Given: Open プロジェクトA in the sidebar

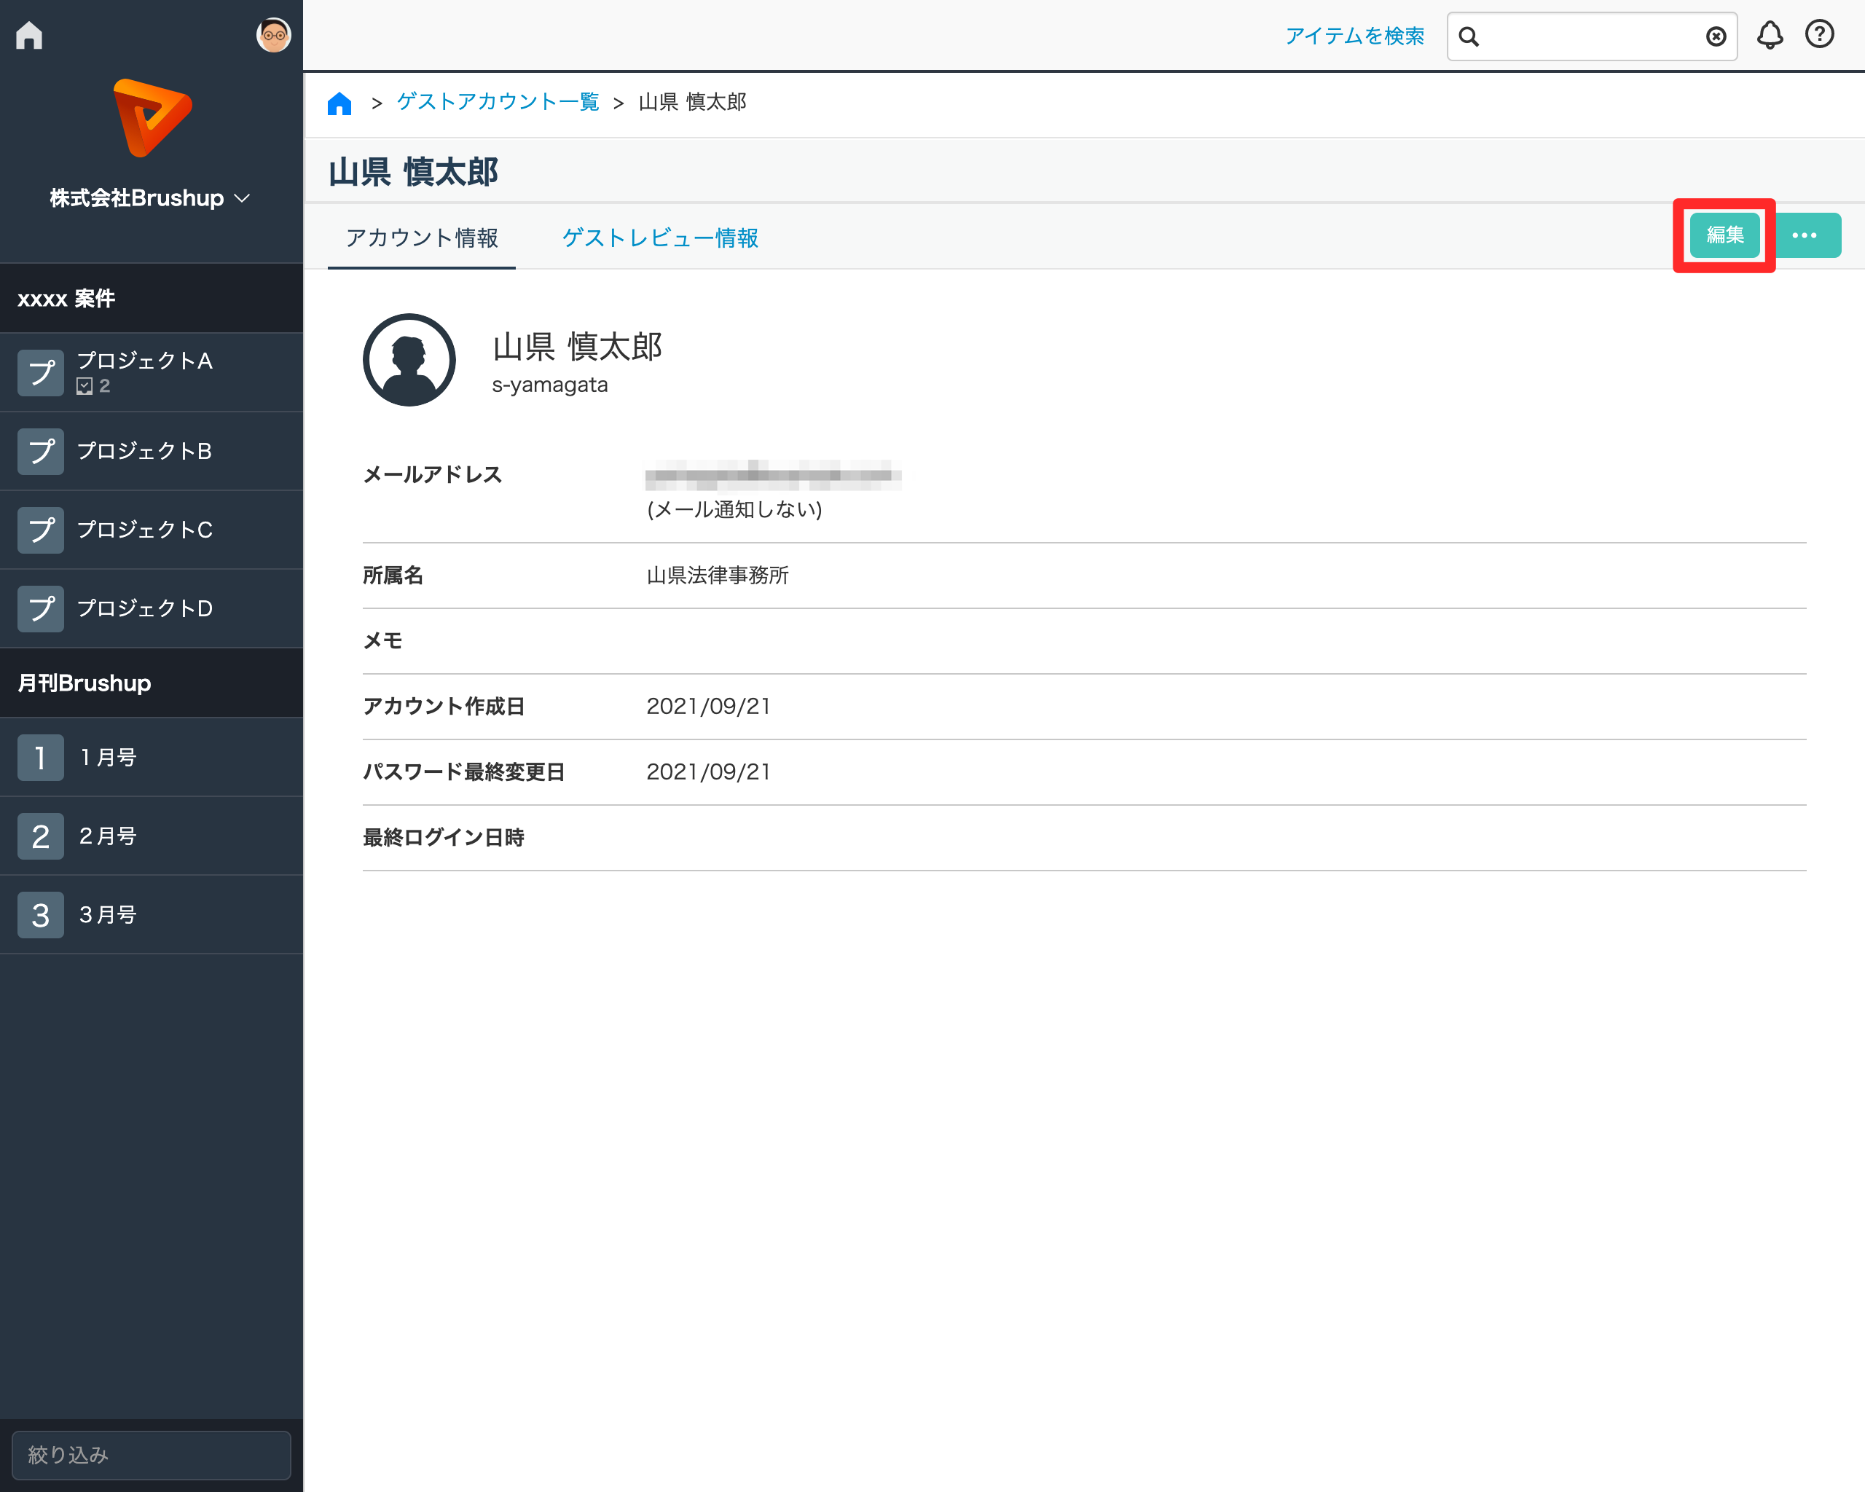Looking at the screenshot, I should pyautogui.click(x=152, y=373).
